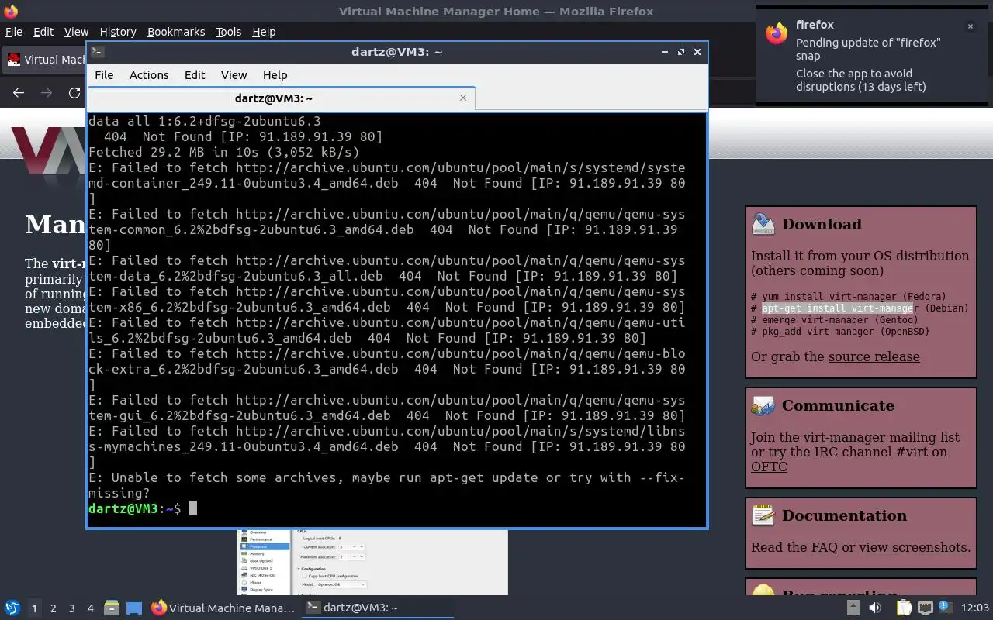Open the view screenshots link
Viewport: 993px width, 620px height.
pos(913,548)
